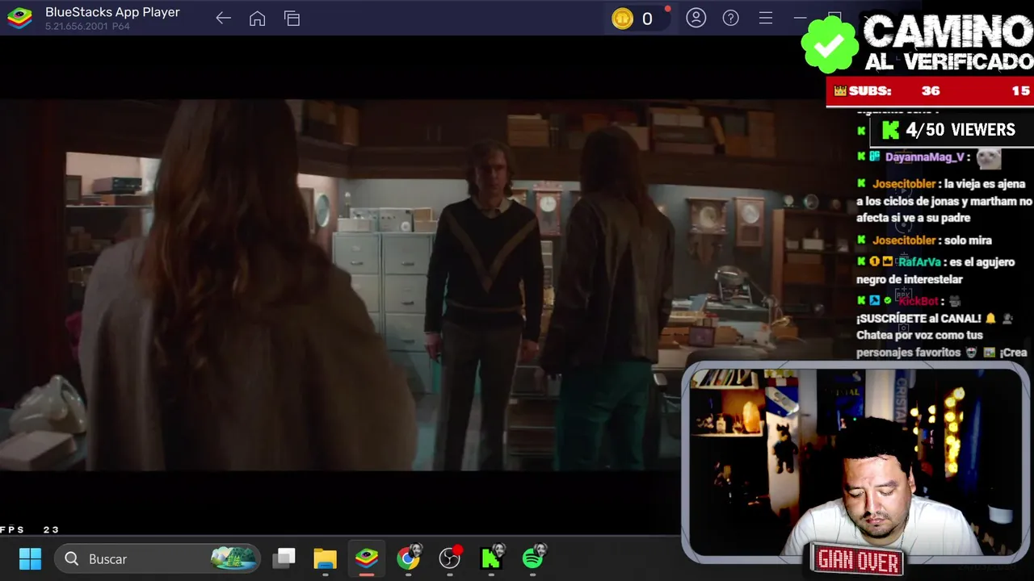Screen dimensions: 1034x581
Task: Click the landscape image in search box
Action: [x=233, y=558]
